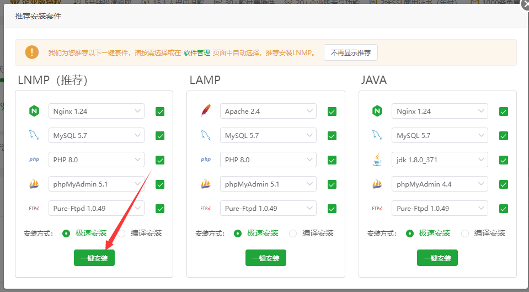
Task: Open MySQL 5.7 version dropdown in LAMP
Action: (268, 135)
